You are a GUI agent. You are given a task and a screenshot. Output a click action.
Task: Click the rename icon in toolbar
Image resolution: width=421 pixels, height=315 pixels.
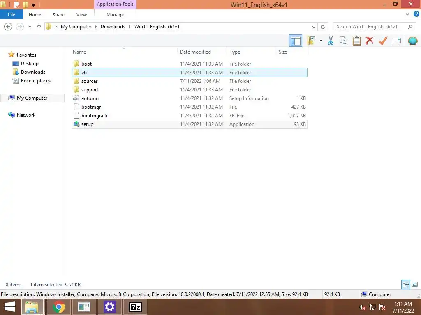(x=396, y=41)
